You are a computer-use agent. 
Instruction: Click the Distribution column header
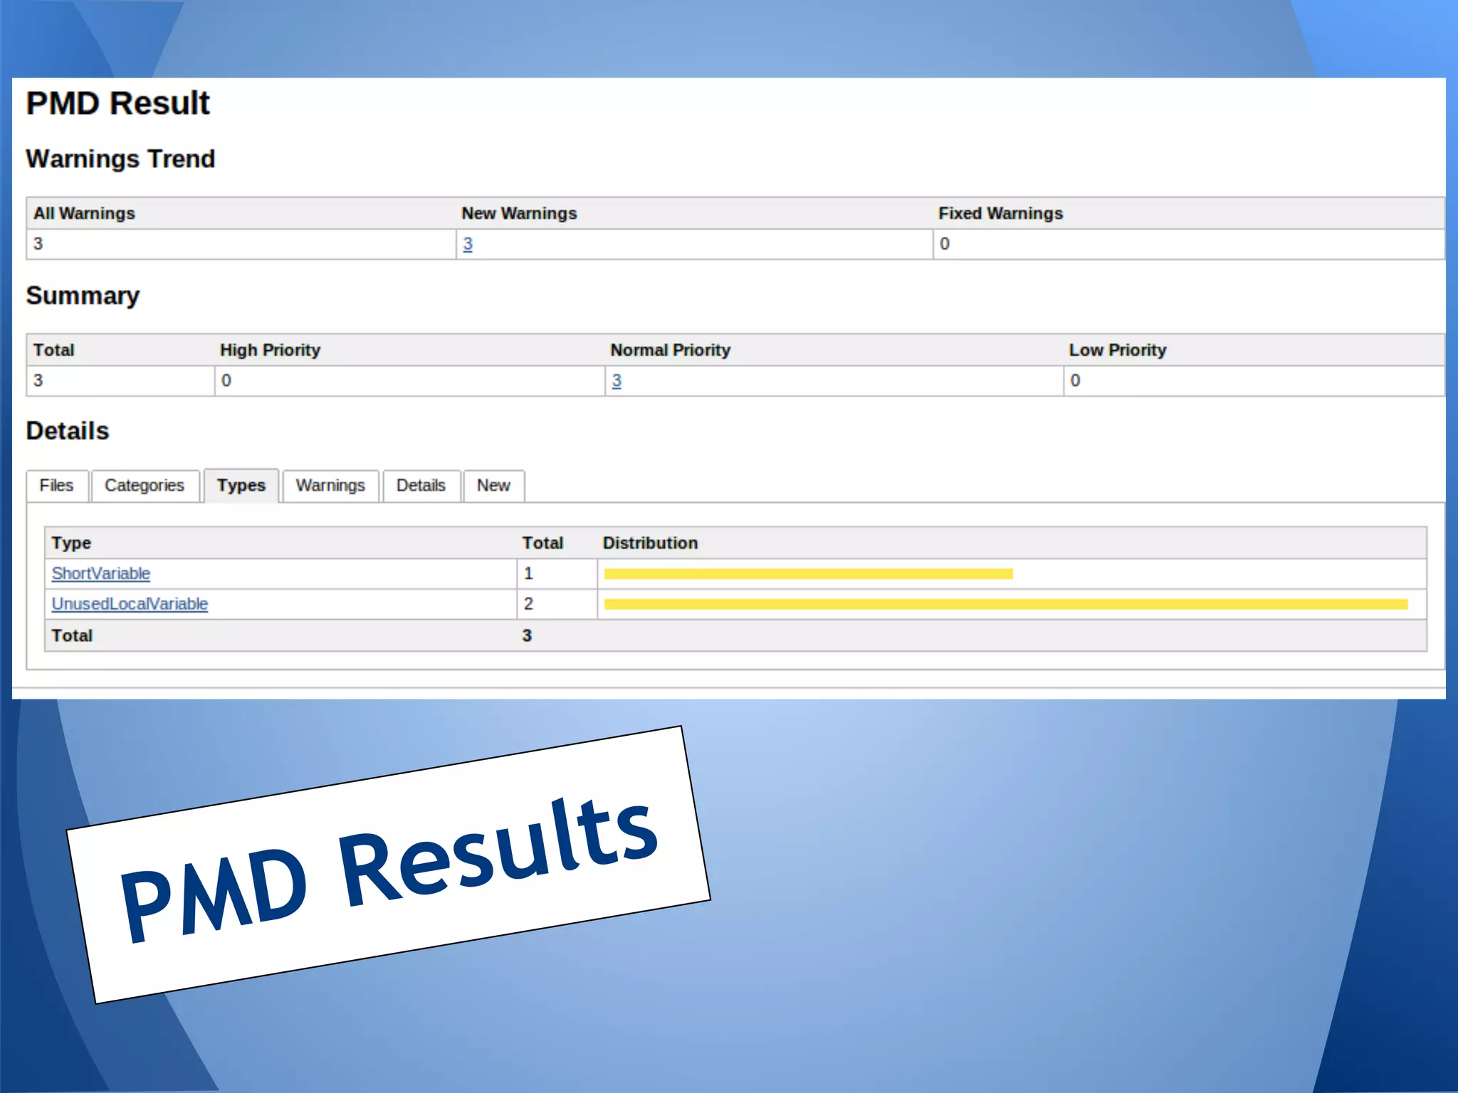pyautogui.click(x=650, y=543)
